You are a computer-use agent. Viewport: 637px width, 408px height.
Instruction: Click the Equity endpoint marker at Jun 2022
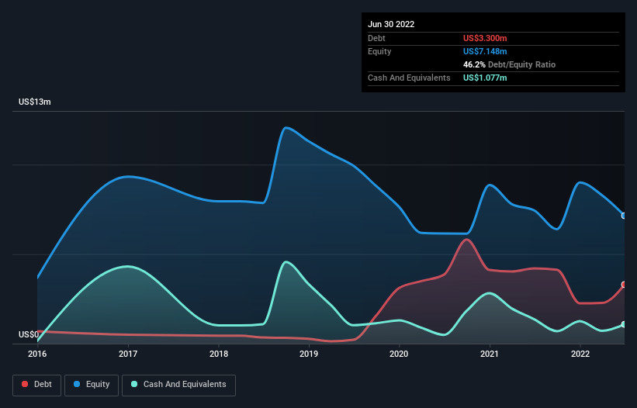click(624, 216)
